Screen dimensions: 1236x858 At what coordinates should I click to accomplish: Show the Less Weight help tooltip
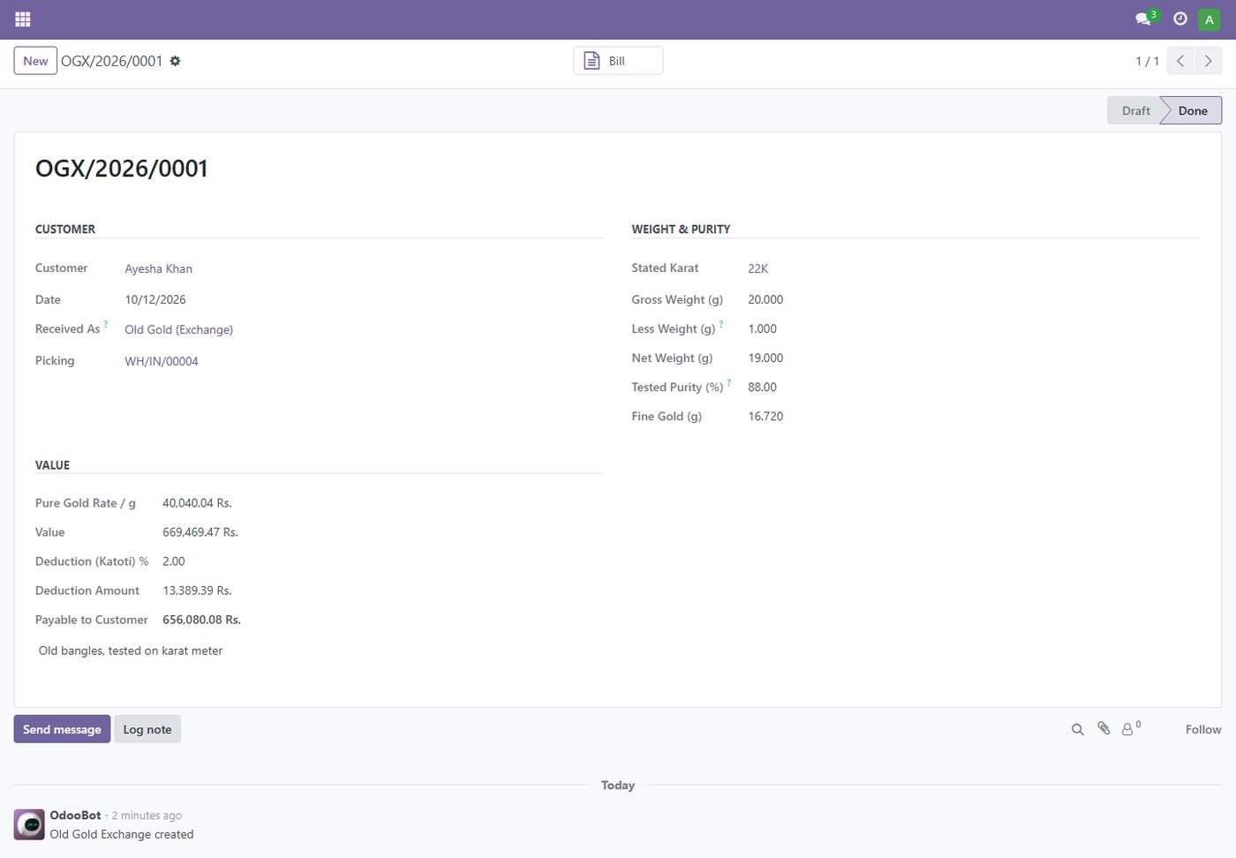[721, 325]
